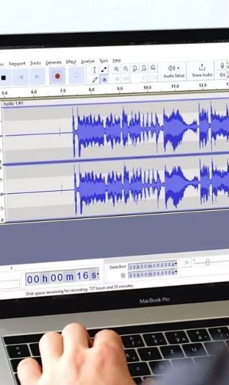The height and width of the screenshot is (385, 229).
Task: Adjust the playback speed slider
Action: click(207, 262)
